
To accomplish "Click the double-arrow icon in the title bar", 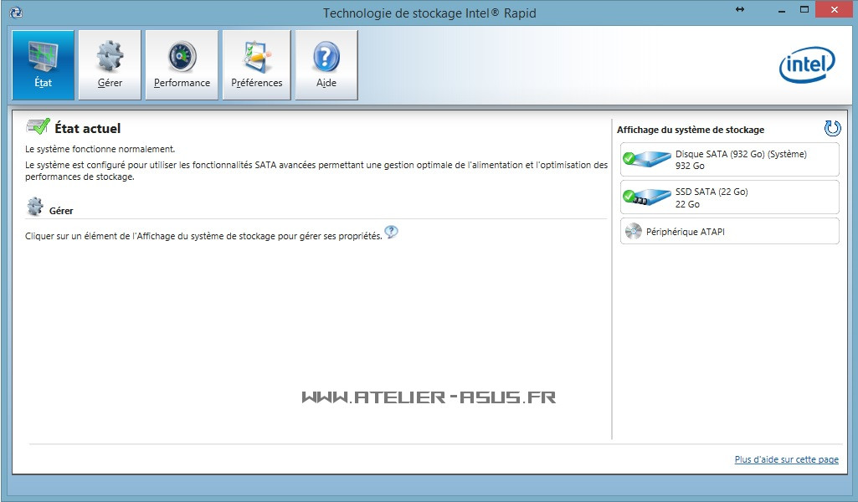I will [x=740, y=9].
